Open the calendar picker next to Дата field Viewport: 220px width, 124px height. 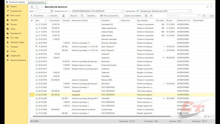tap(52, 11)
